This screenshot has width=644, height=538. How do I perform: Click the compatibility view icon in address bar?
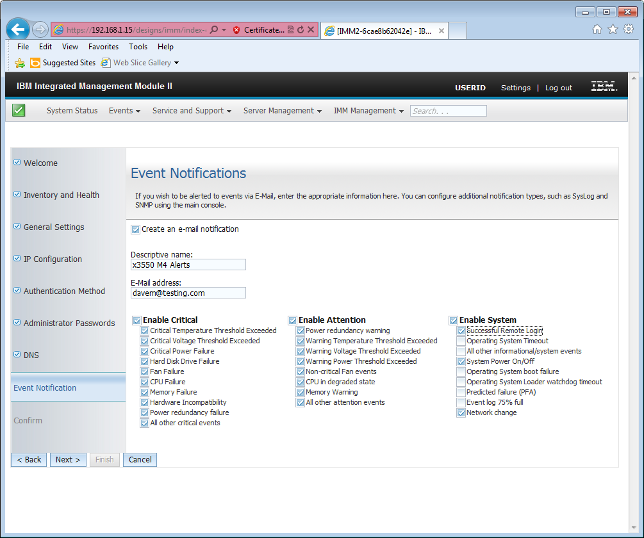pos(290,30)
